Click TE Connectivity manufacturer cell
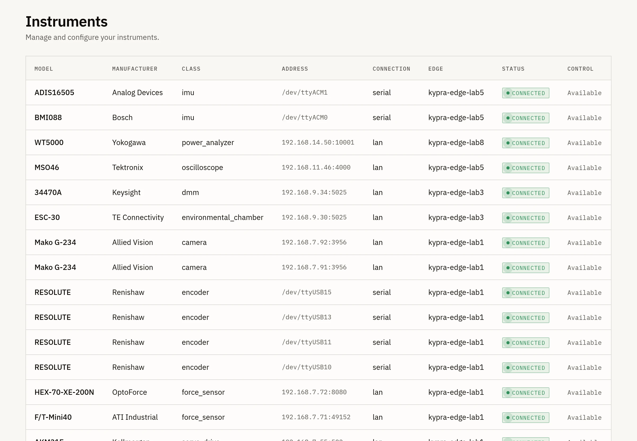 (138, 218)
